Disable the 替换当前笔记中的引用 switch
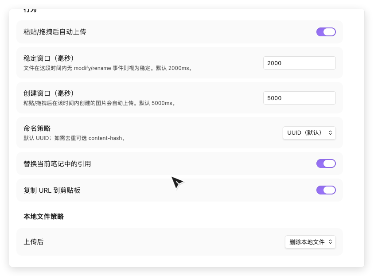 [x=326, y=163]
